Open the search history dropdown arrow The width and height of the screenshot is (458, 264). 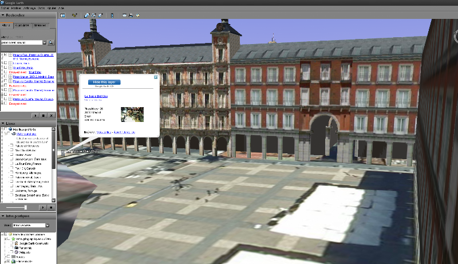[x=44, y=42]
